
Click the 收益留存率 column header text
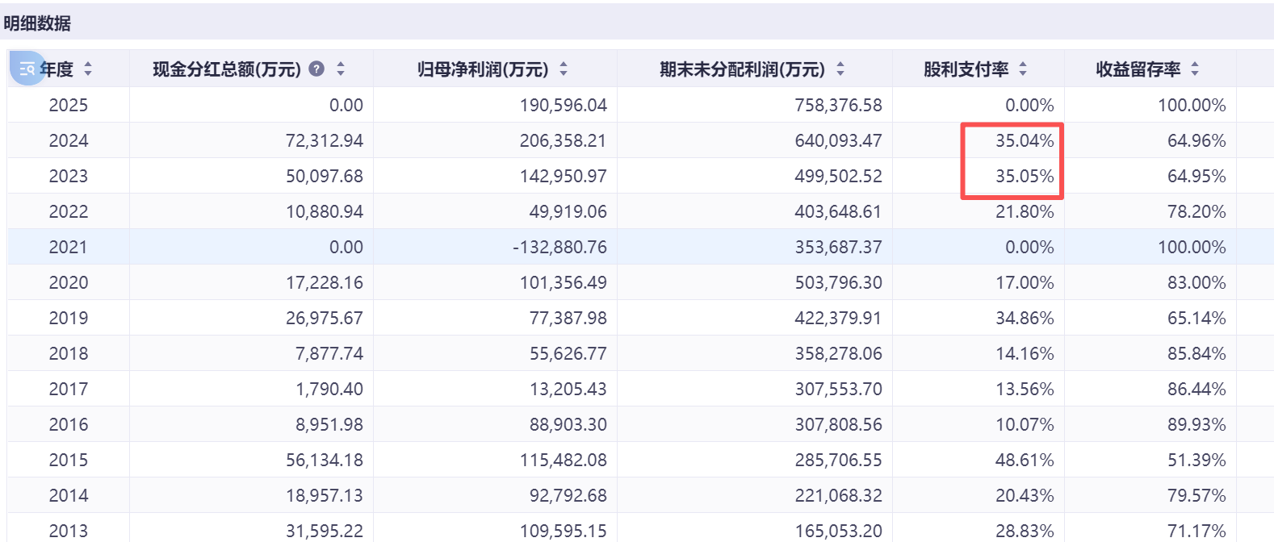[x=1138, y=69]
